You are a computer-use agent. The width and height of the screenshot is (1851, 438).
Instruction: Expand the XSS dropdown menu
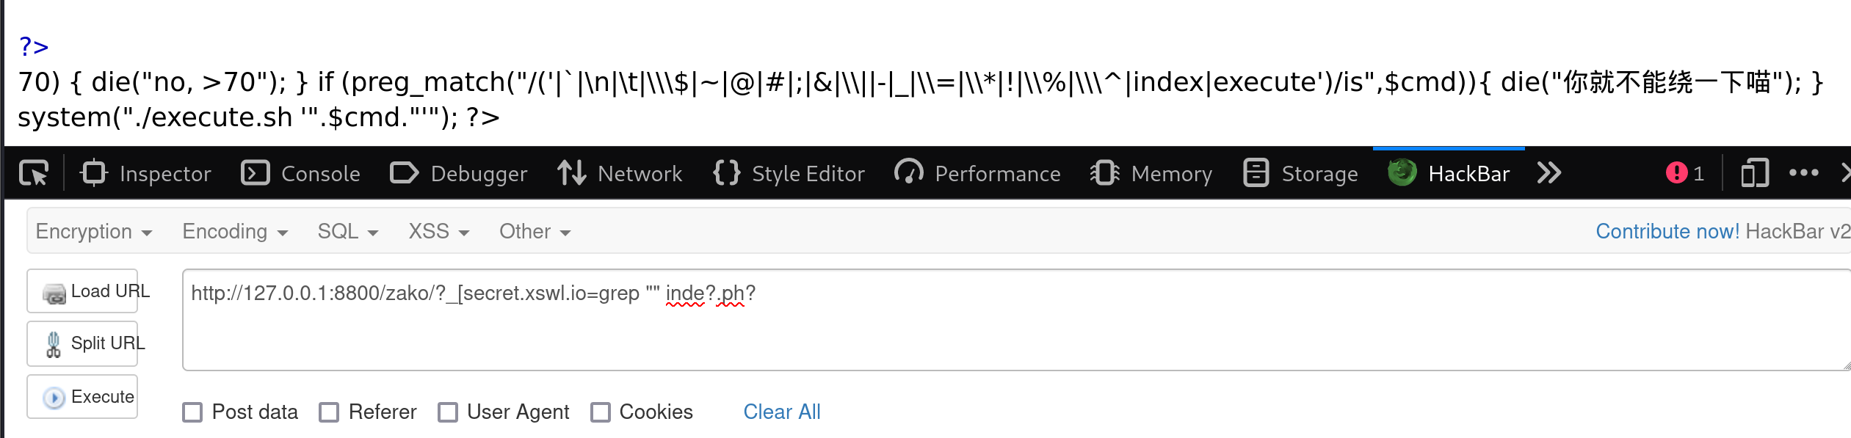coord(439,232)
